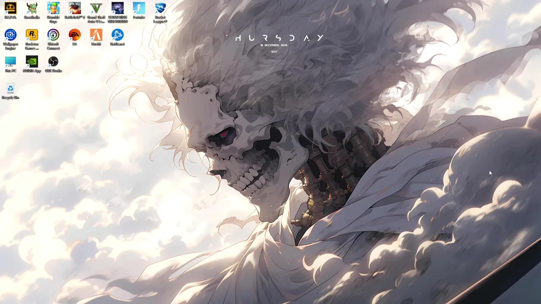Select the Brawlhalla desktop shortcut

click(x=32, y=11)
